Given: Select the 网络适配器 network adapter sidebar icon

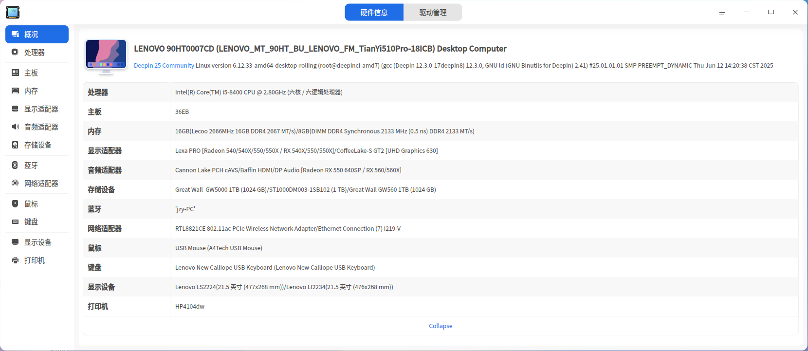Looking at the screenshot, I should point(15,183).
